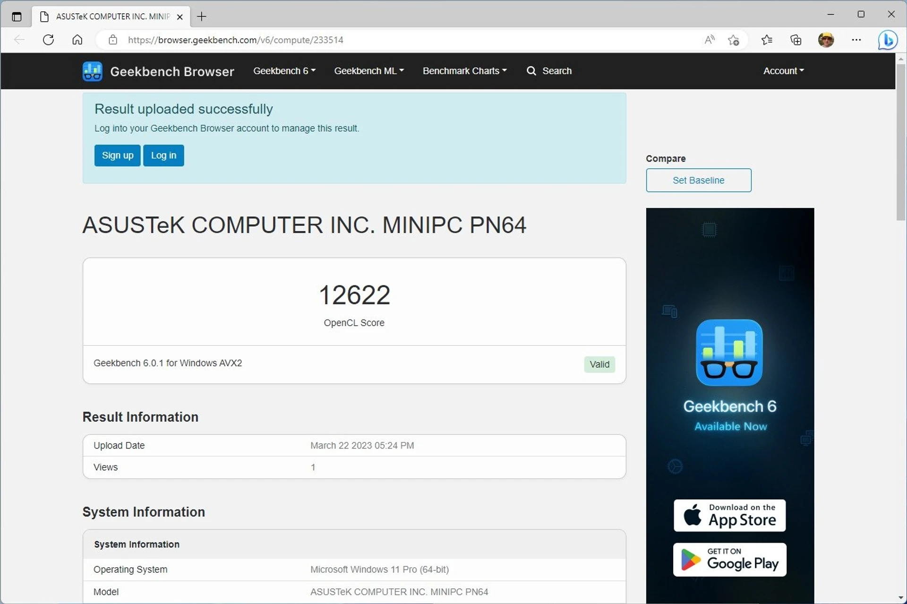Screen dimensions: 907x604
Task: Click Geekbench 6.0.1 for Windows AVX2 text
Action: click(168, 363)
